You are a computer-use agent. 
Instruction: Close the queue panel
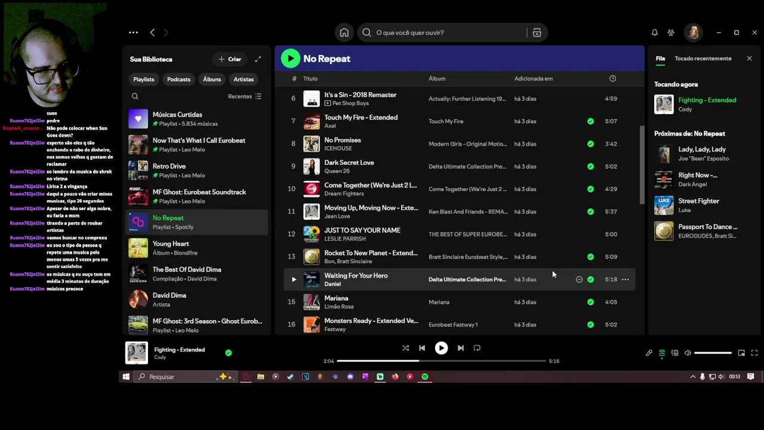749,59
